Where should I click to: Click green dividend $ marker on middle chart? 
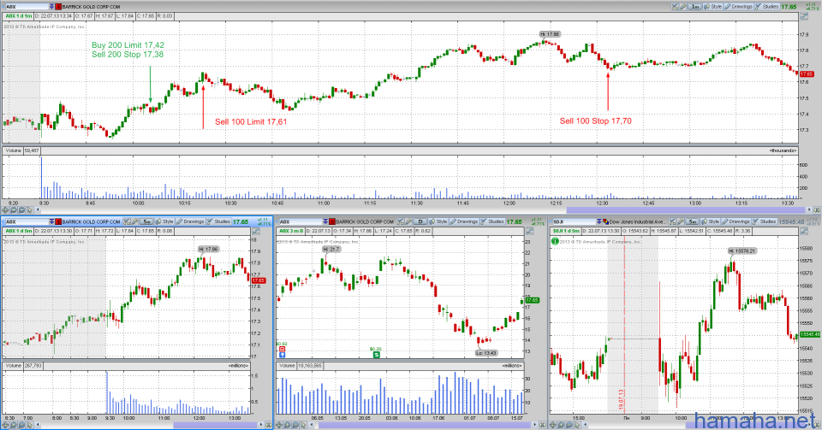coord(377,355)
